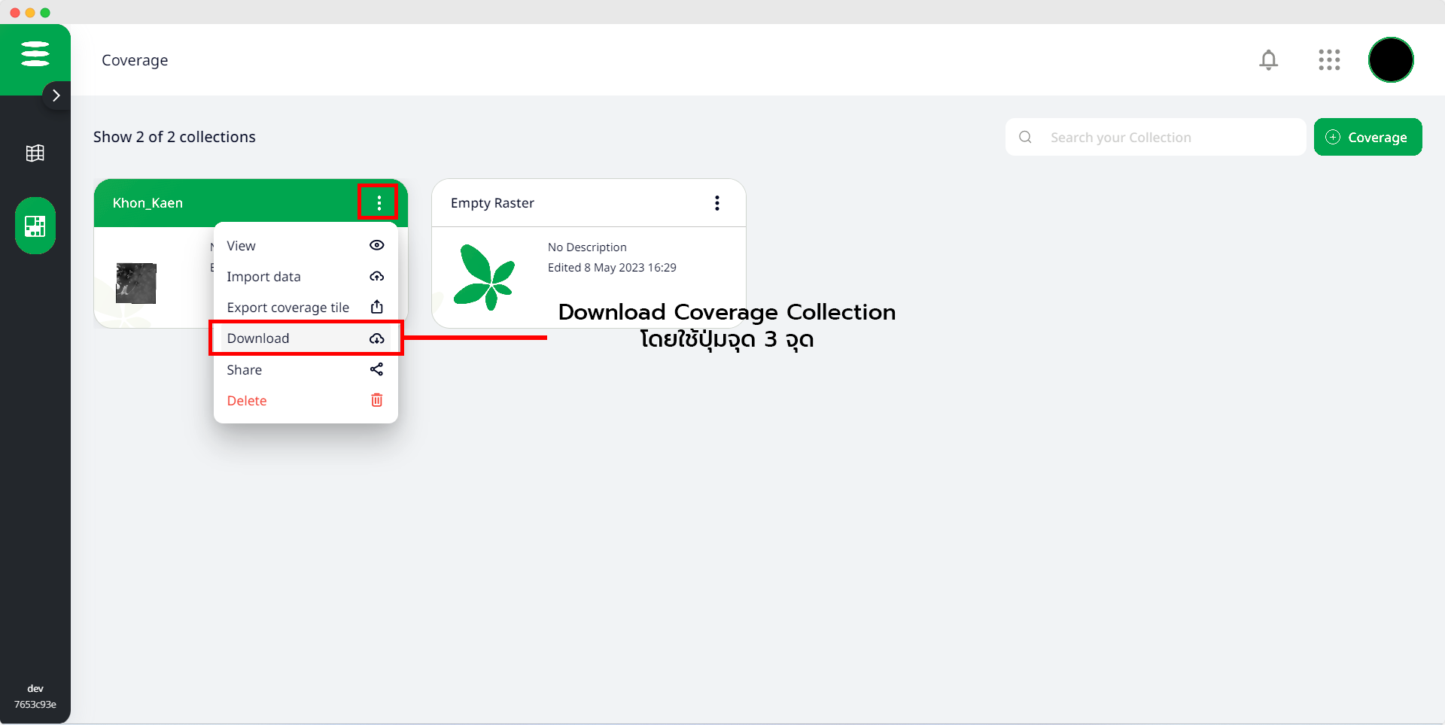Choose Export coverage tile option
The height and width of the screenshot is (725, 1445).
306,308
